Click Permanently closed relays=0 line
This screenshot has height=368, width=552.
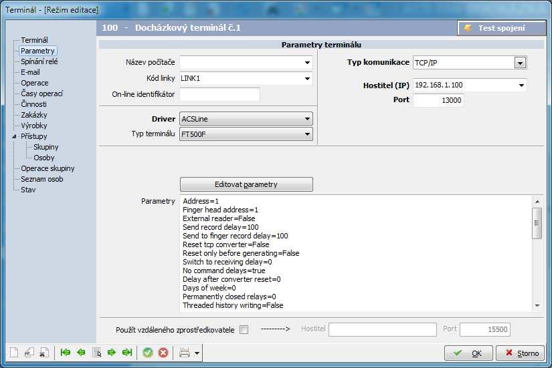(229, 297)
